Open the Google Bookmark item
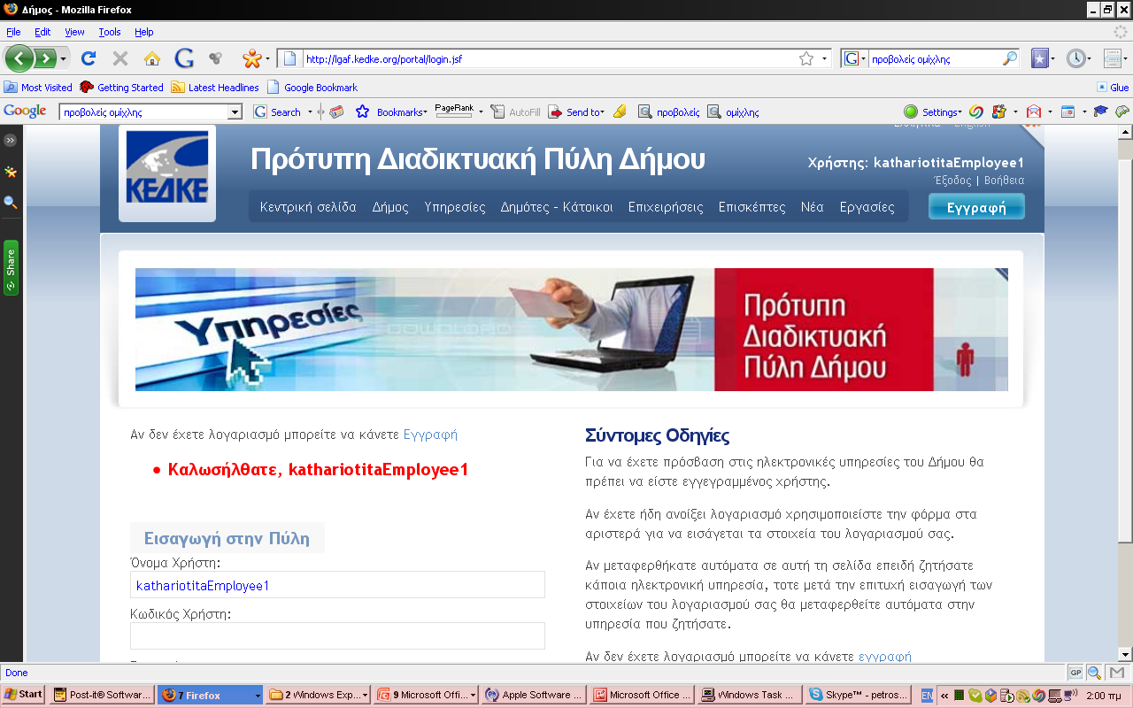1133x708 pixels. coord(312,88)
